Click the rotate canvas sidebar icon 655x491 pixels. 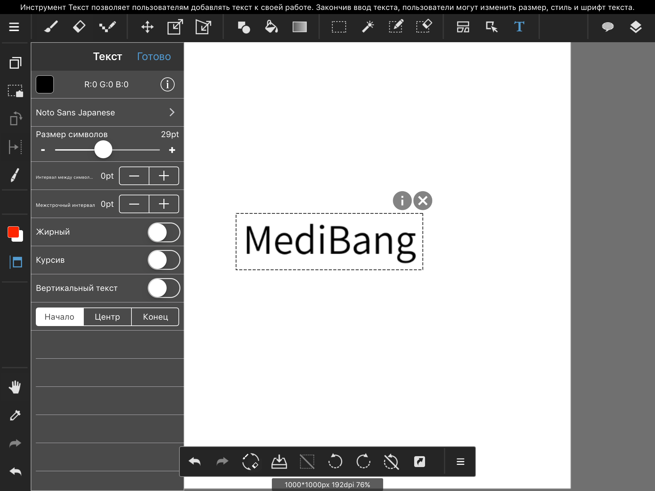[x=15, y=119]
